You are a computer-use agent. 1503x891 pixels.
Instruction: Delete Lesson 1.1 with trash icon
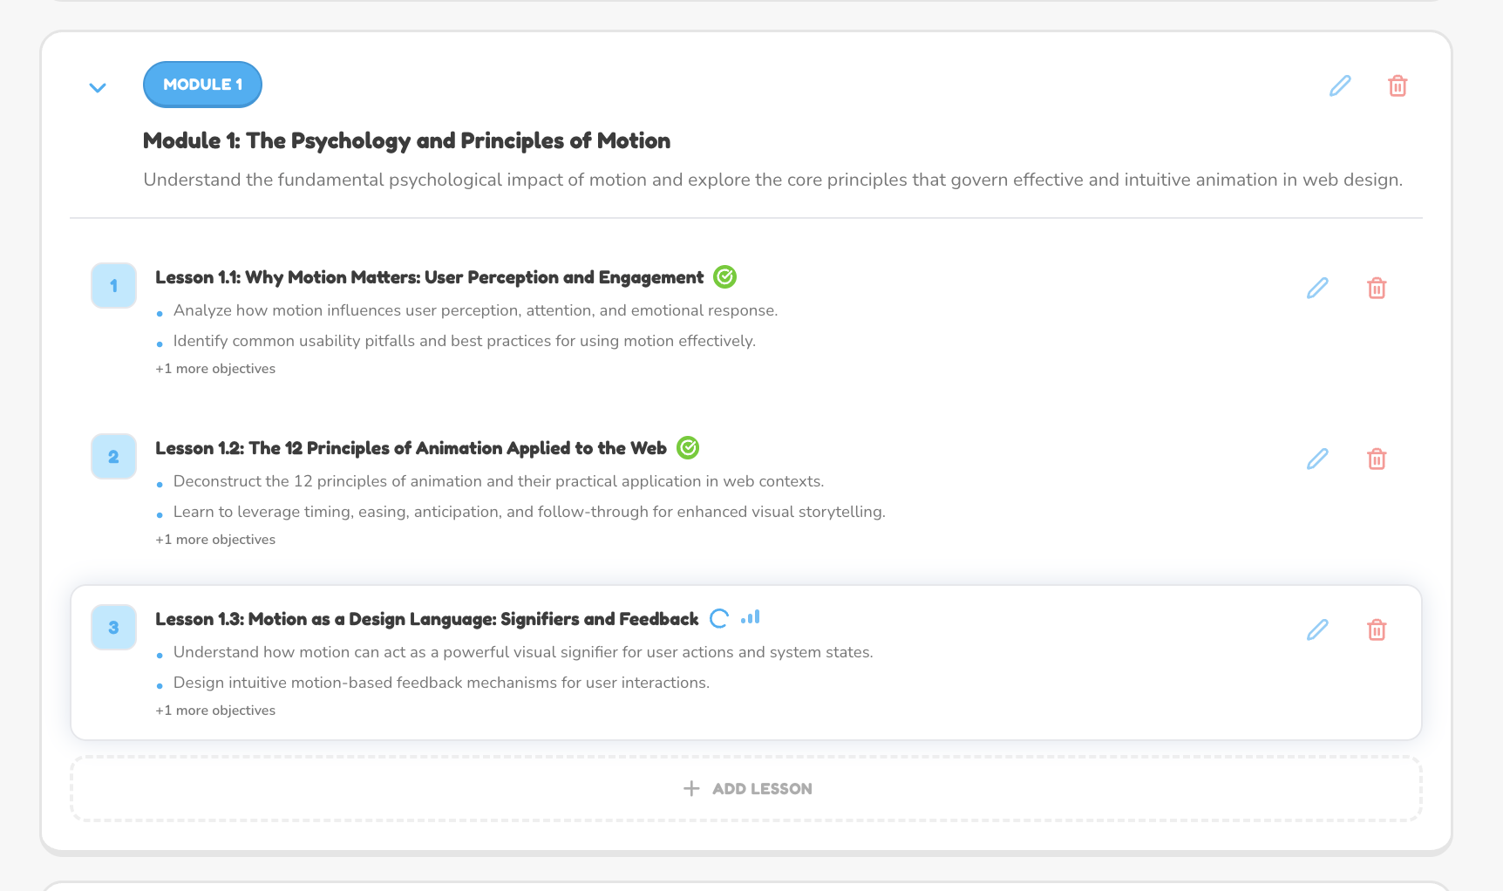point(1377,288)
